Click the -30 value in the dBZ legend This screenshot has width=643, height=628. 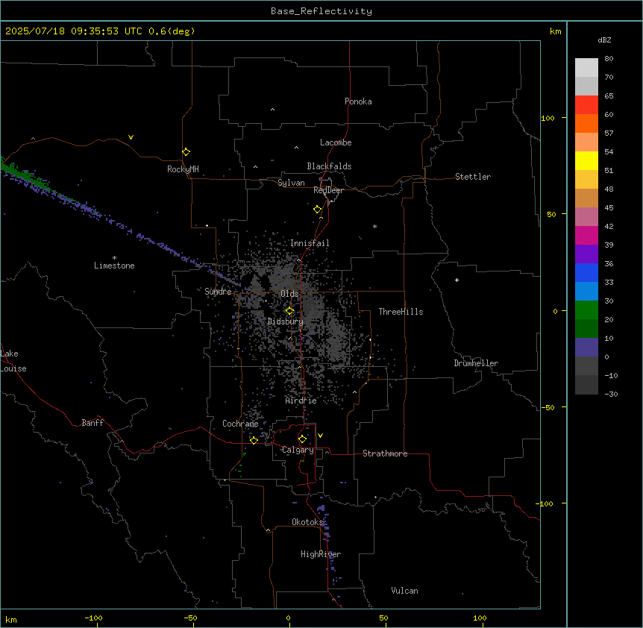[x=611, y=395]
